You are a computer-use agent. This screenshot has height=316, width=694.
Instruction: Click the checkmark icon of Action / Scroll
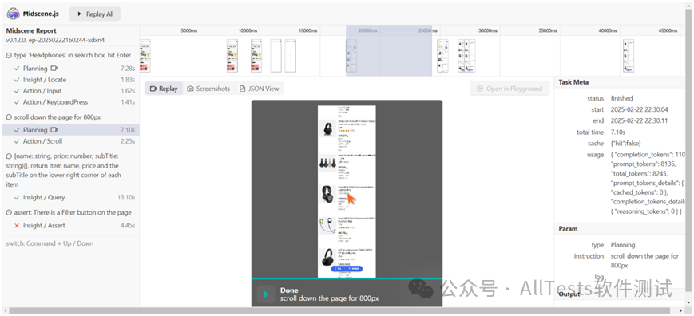[17, 141]
